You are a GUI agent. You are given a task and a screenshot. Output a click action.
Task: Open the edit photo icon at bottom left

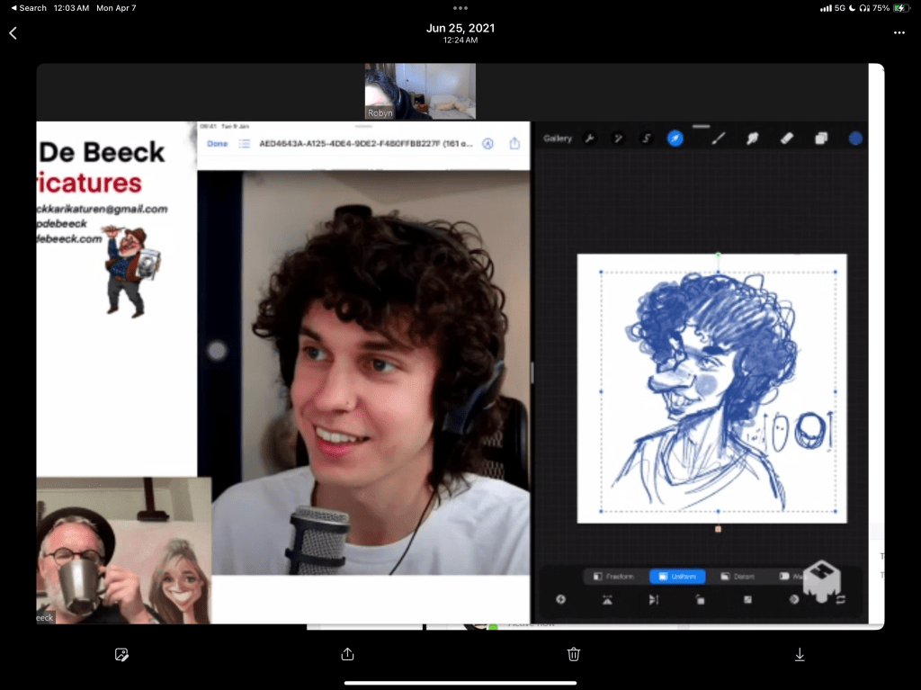(x=122, y=655)
